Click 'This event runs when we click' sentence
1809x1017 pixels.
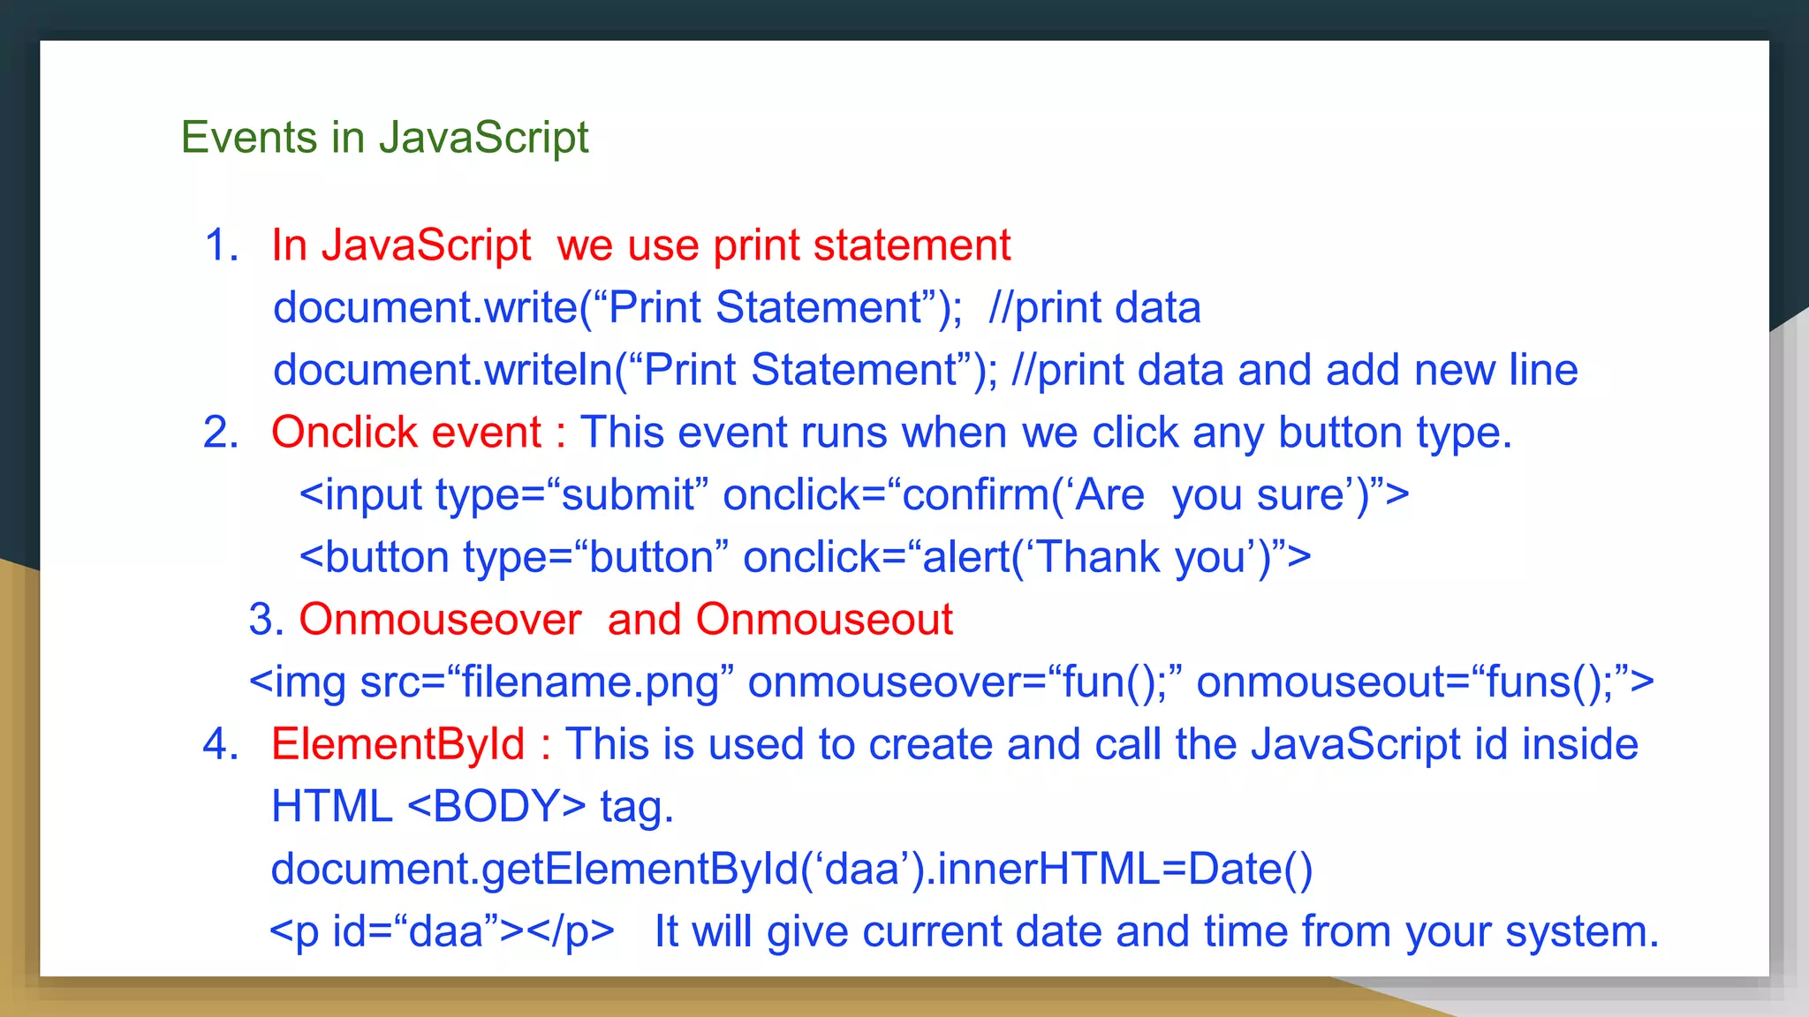pyautogui.click(x=1046, y=433)
